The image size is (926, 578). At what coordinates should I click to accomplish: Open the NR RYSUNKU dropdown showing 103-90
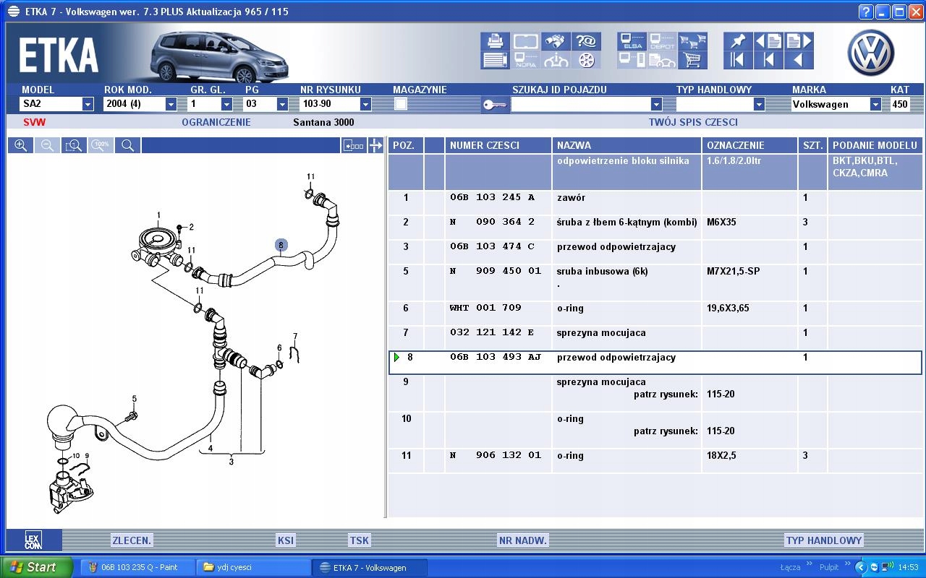tap(365, 104)
